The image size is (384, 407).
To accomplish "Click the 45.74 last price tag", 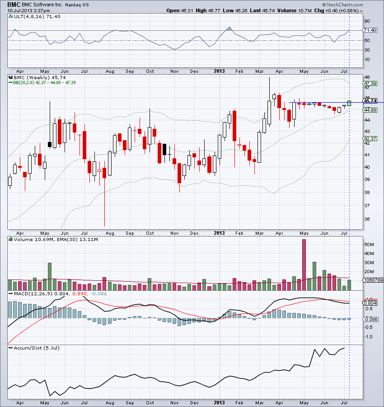I will (x=370, y=101).
